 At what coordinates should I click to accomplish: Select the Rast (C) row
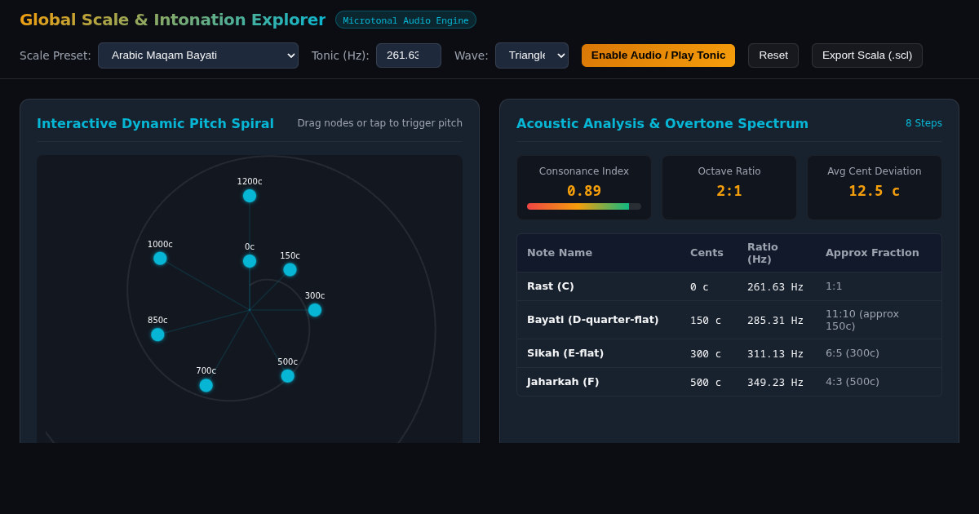(729, 286)
